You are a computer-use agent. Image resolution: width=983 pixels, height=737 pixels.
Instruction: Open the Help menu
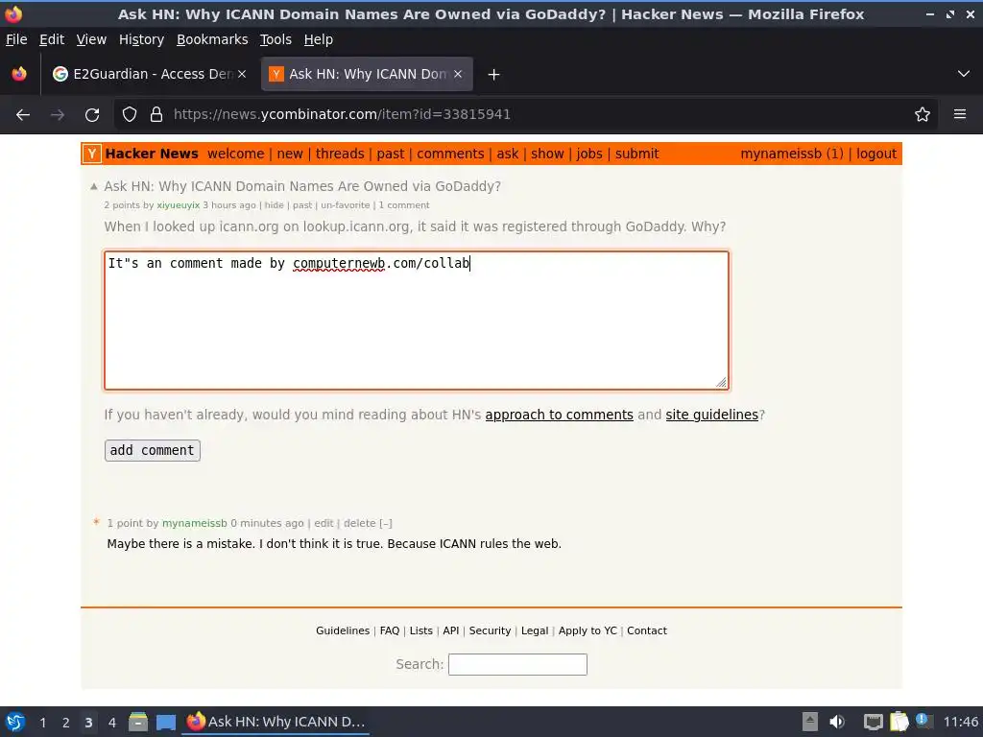point(319,39)
